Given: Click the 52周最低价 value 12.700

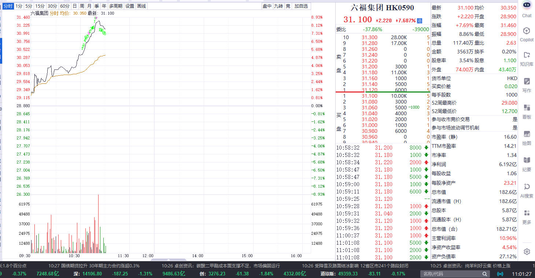Looking at the screenshot, I should (x=509, y=111).
